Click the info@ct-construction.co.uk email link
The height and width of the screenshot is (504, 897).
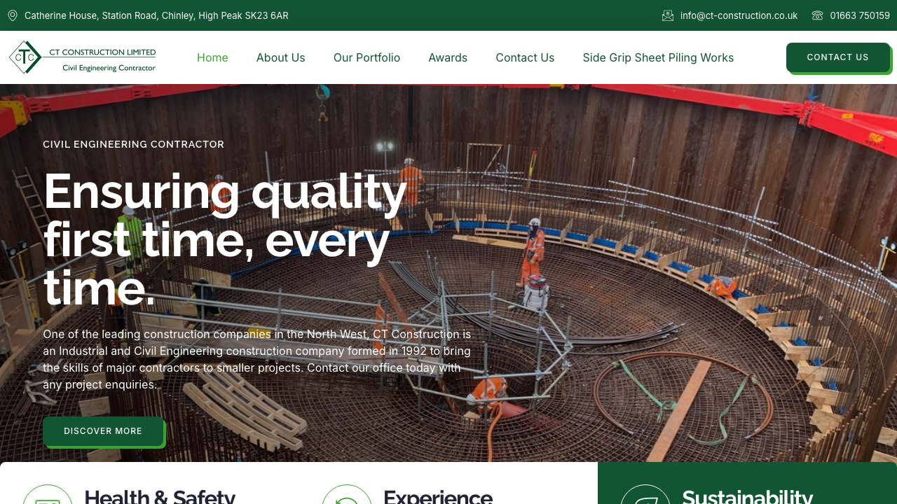pos(739,15)
